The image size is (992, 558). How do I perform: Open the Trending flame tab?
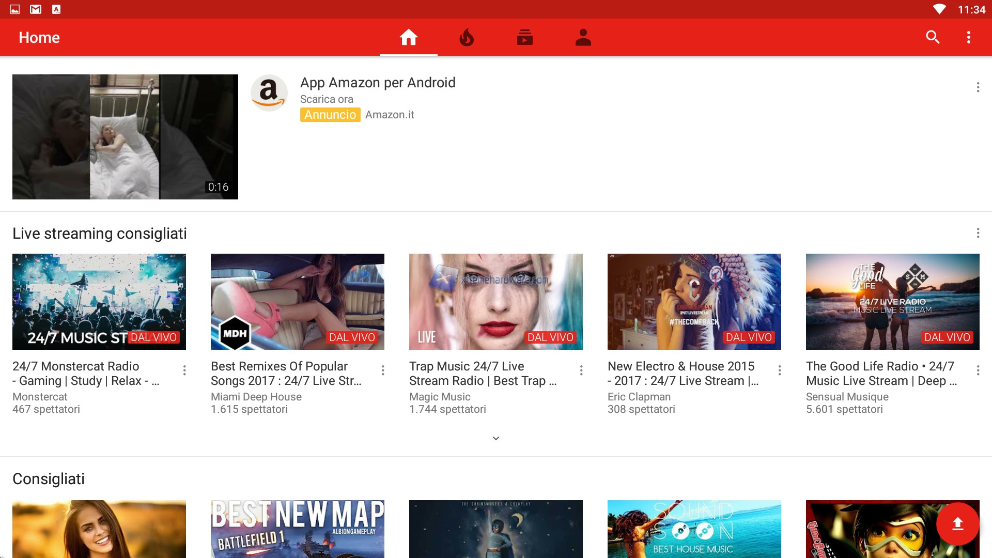point(467,37)
